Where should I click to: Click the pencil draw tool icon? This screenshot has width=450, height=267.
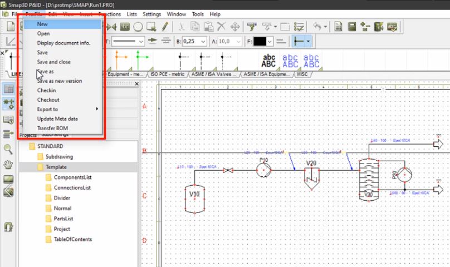pyautogui.click(x=165, y=26)
